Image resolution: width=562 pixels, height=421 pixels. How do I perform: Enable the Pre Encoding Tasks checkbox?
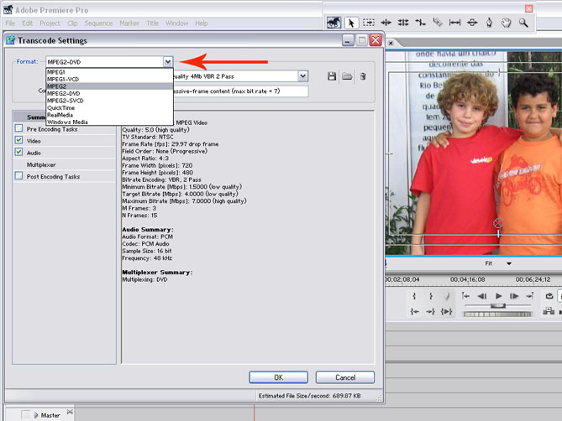[x=19, y=128]
